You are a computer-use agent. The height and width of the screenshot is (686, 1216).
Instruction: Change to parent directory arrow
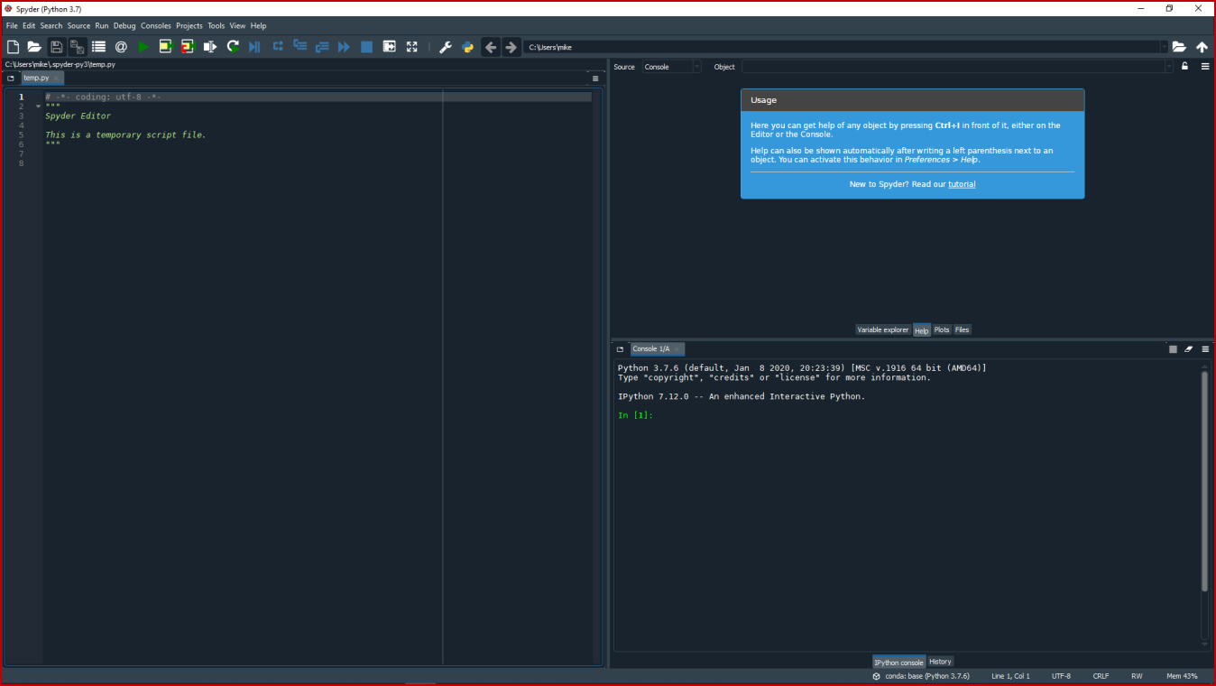[1202, 47]
